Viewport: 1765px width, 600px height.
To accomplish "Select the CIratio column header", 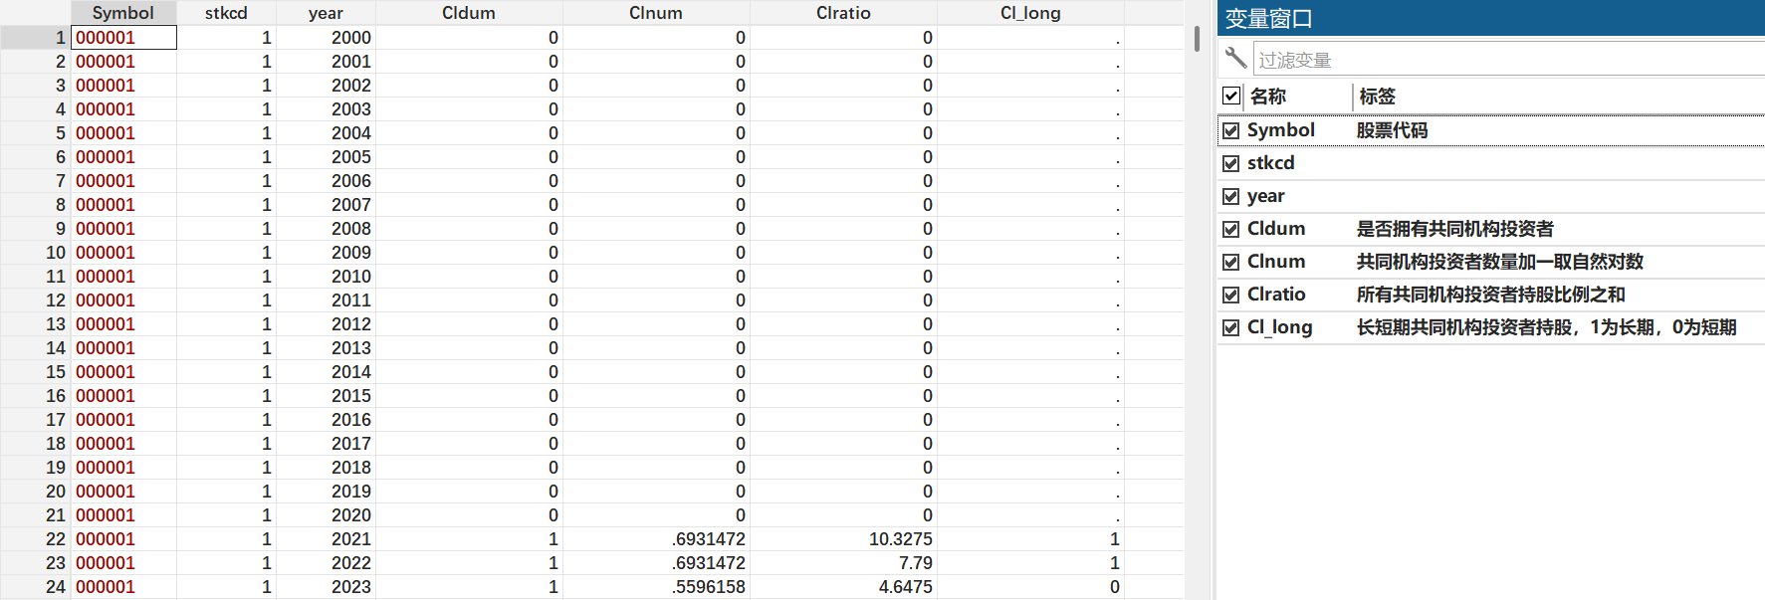I will [843, 13].
